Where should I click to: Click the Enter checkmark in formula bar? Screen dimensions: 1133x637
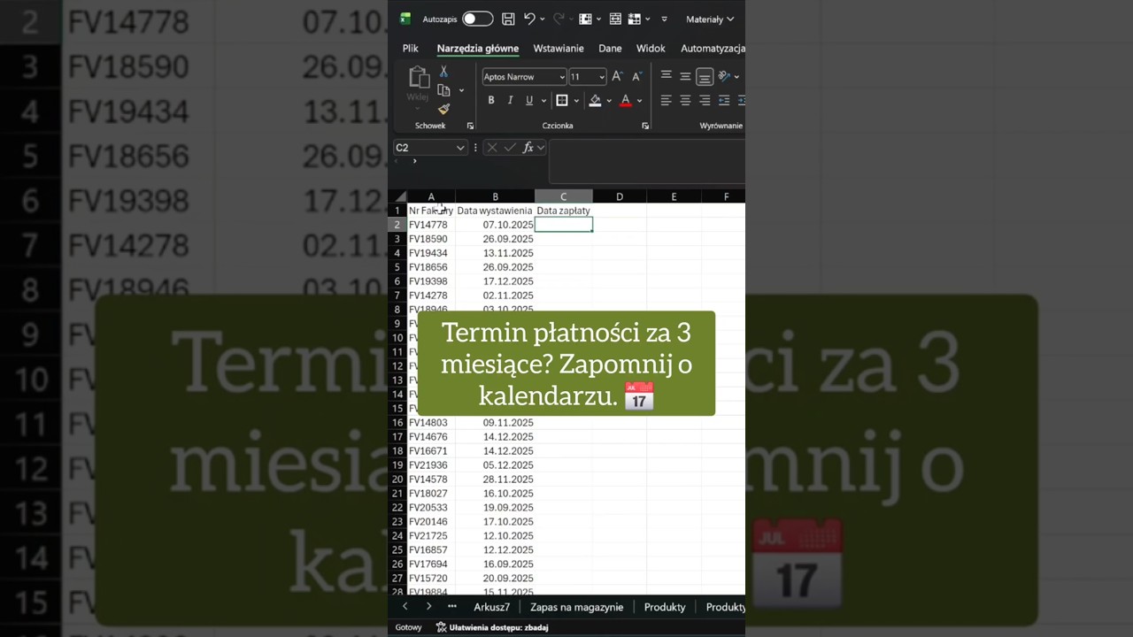pyautogui.click(x=510, y=148)
